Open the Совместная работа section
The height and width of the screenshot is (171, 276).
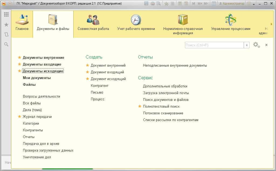[x=93, y=24]
